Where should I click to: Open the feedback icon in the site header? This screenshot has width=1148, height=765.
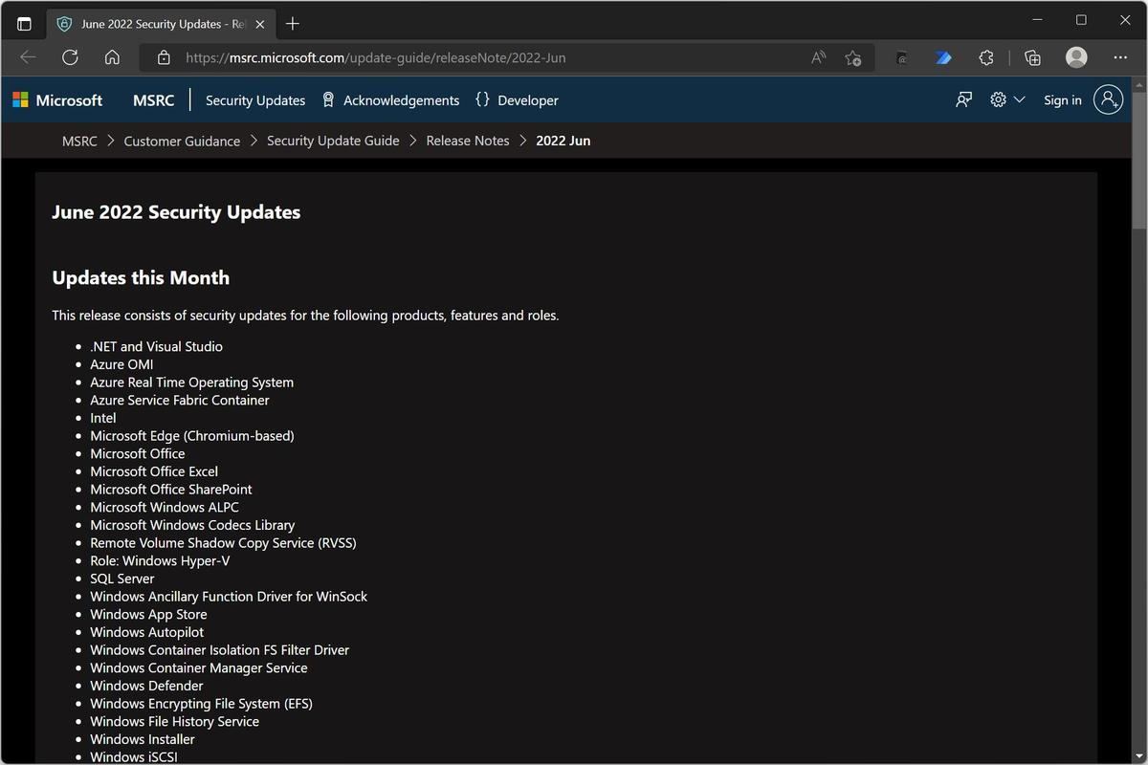click(963, 99)
